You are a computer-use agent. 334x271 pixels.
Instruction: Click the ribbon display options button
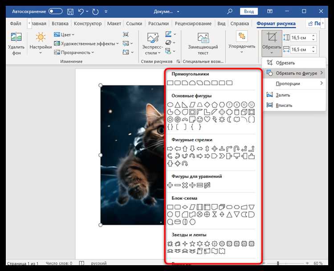270,11
